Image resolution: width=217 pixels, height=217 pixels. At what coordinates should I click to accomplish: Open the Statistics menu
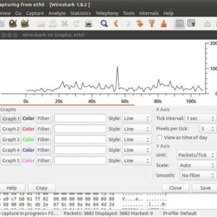pos(80,13)
